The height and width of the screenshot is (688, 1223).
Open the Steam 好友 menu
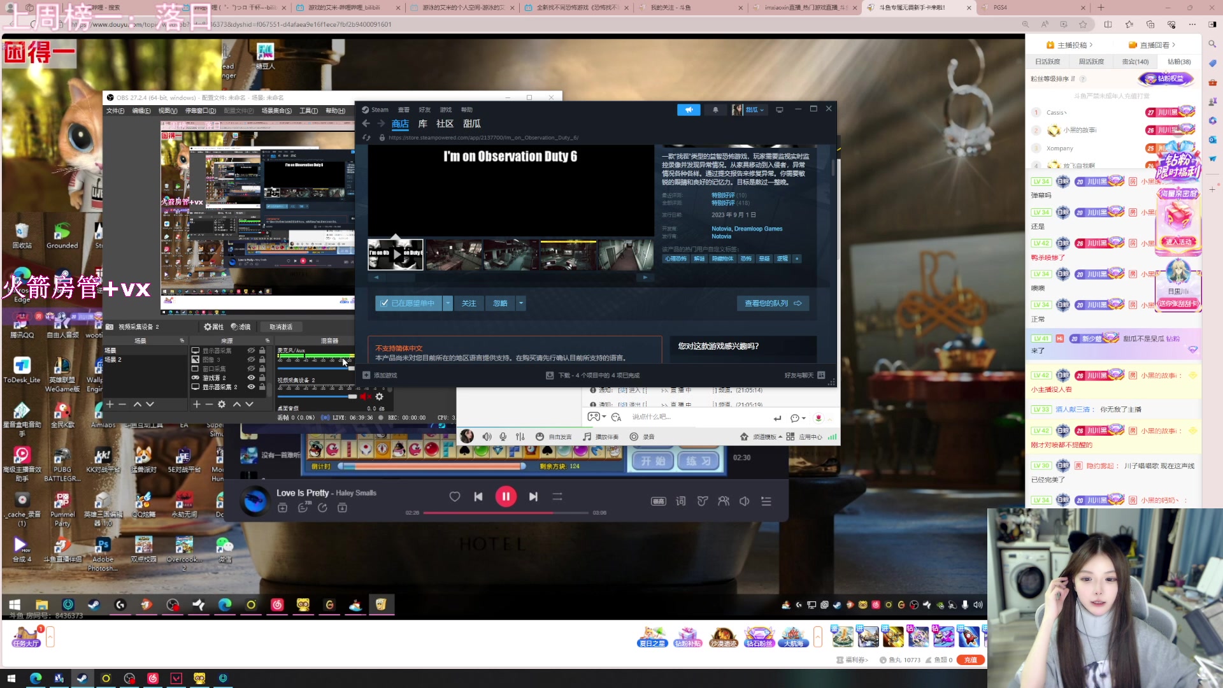point(425,110)
